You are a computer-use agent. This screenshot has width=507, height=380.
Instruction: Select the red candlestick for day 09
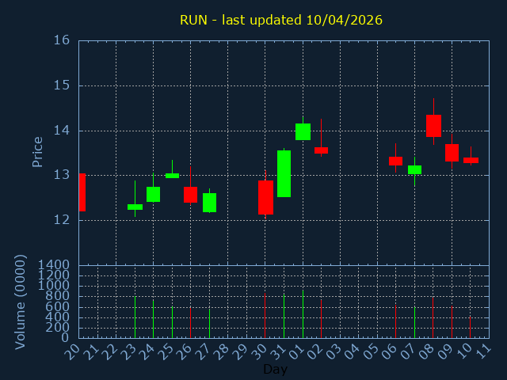pos(452,152)
